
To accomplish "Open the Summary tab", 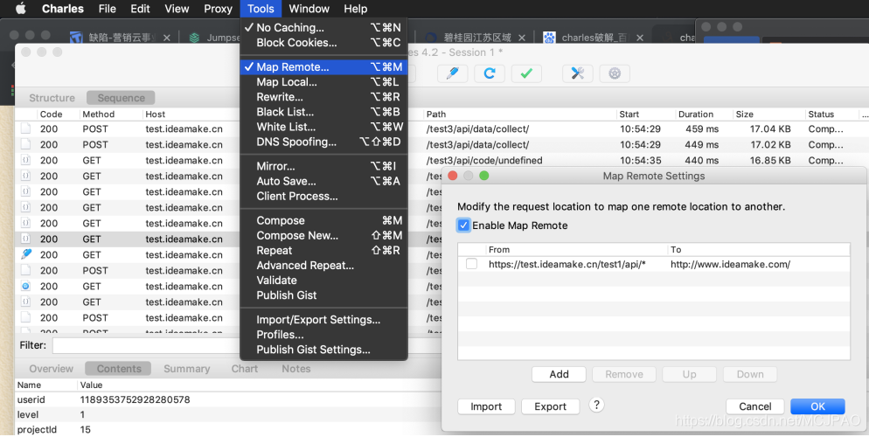I will pyautogui.click(x=187, y=368).
